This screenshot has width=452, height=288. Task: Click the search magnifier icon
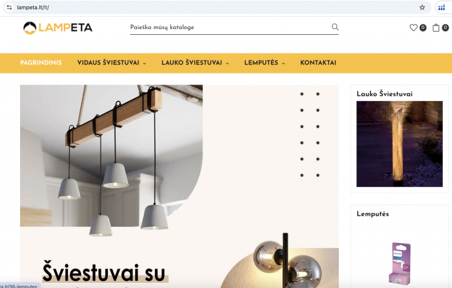click(x=335, y=27)
